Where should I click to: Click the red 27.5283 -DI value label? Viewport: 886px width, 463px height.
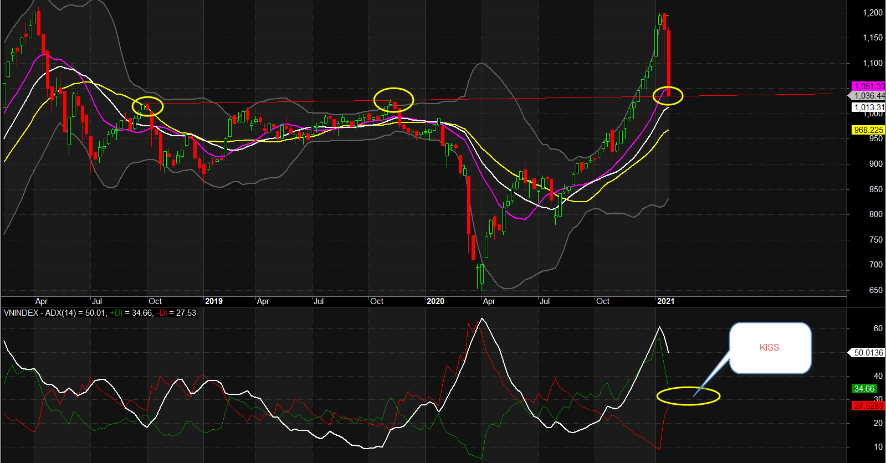(868, 406)
